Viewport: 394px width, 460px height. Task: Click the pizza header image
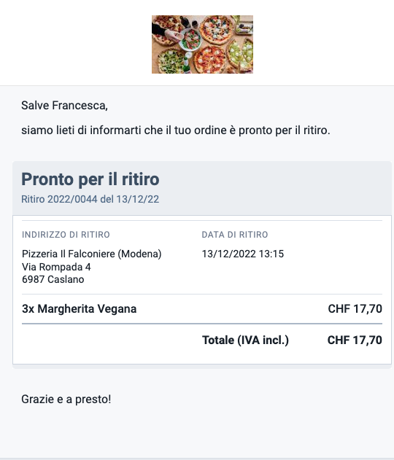pyautogui.click(x=202, y=44)
